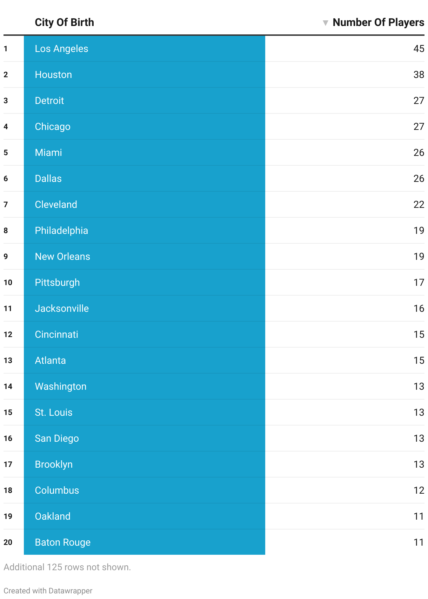428x599 pixels.
Task: Open the Created with Datawrapper link
Action: [x=48, y=591]
